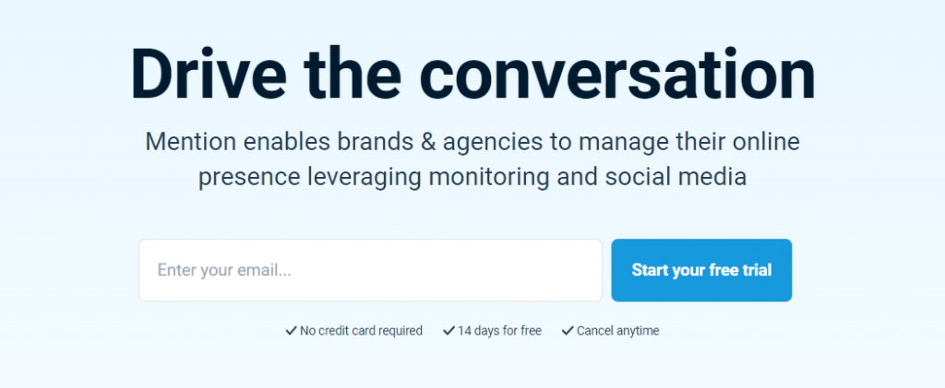Focus the Enter your email field
945x388 pixels.
point(371,270)
